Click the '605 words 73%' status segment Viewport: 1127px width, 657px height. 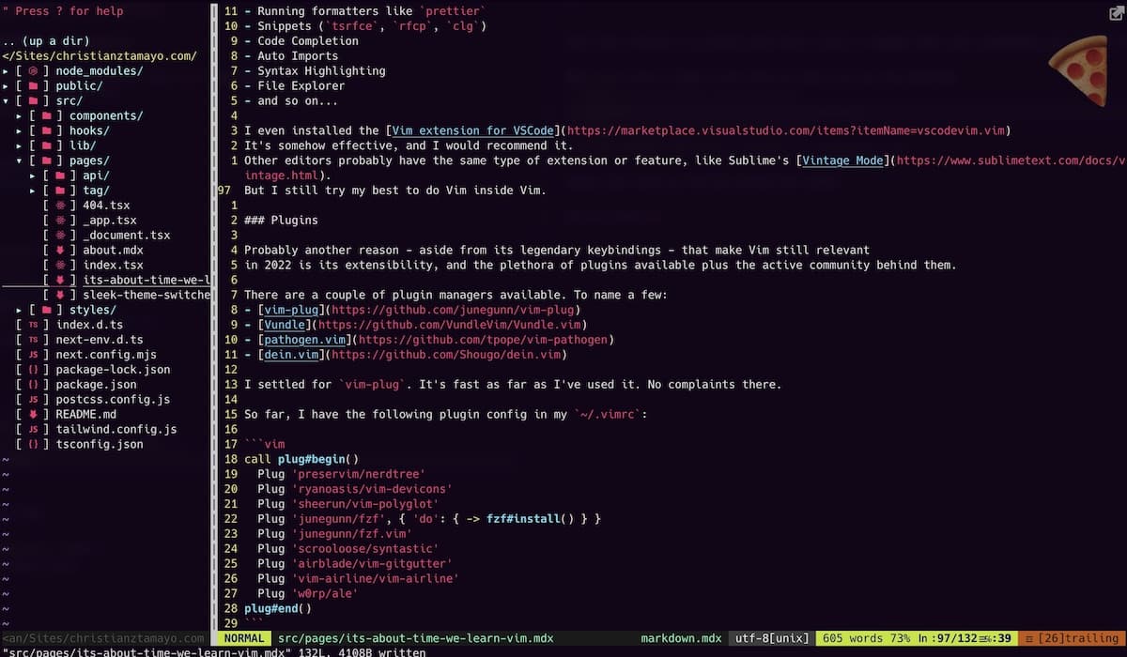click(x=869, y=638)
